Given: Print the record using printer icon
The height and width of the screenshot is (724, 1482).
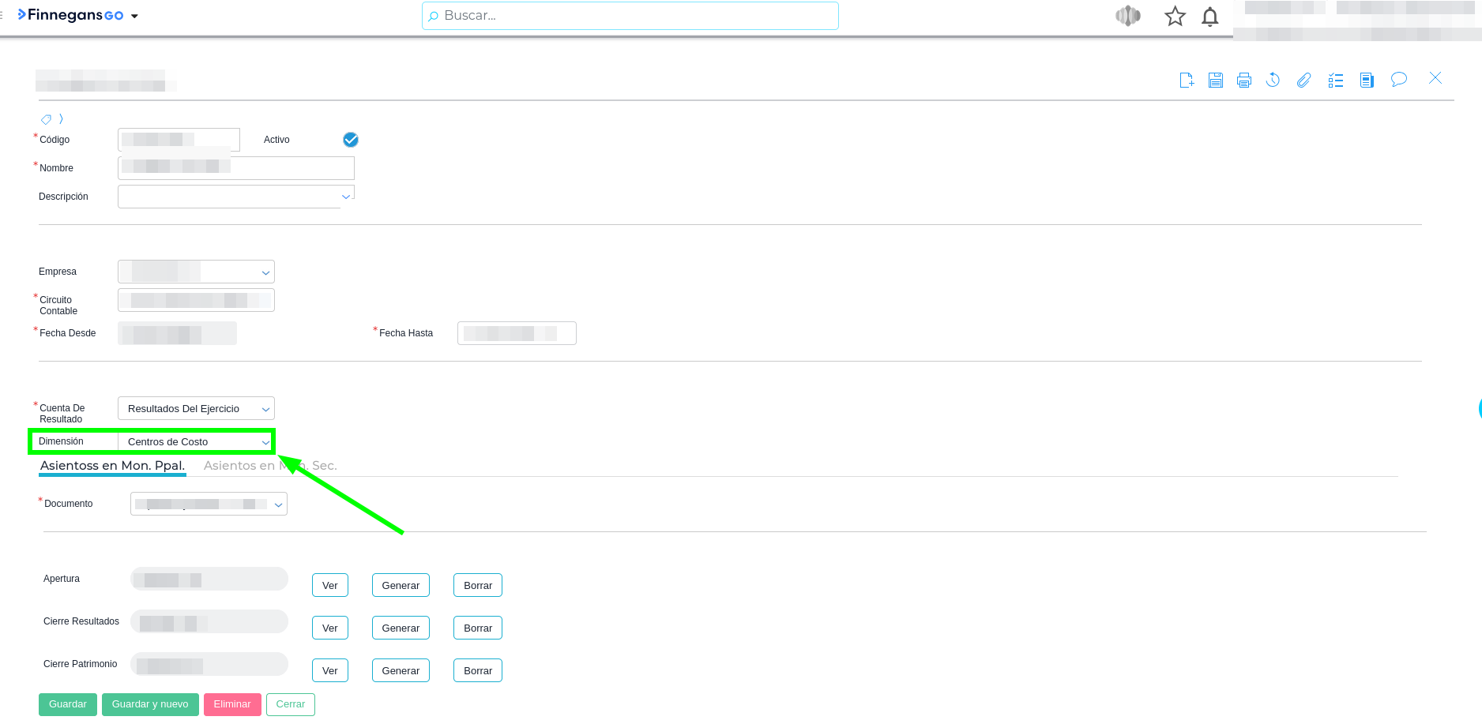Looking at the screenshot, I should [x=1244, y=80].
